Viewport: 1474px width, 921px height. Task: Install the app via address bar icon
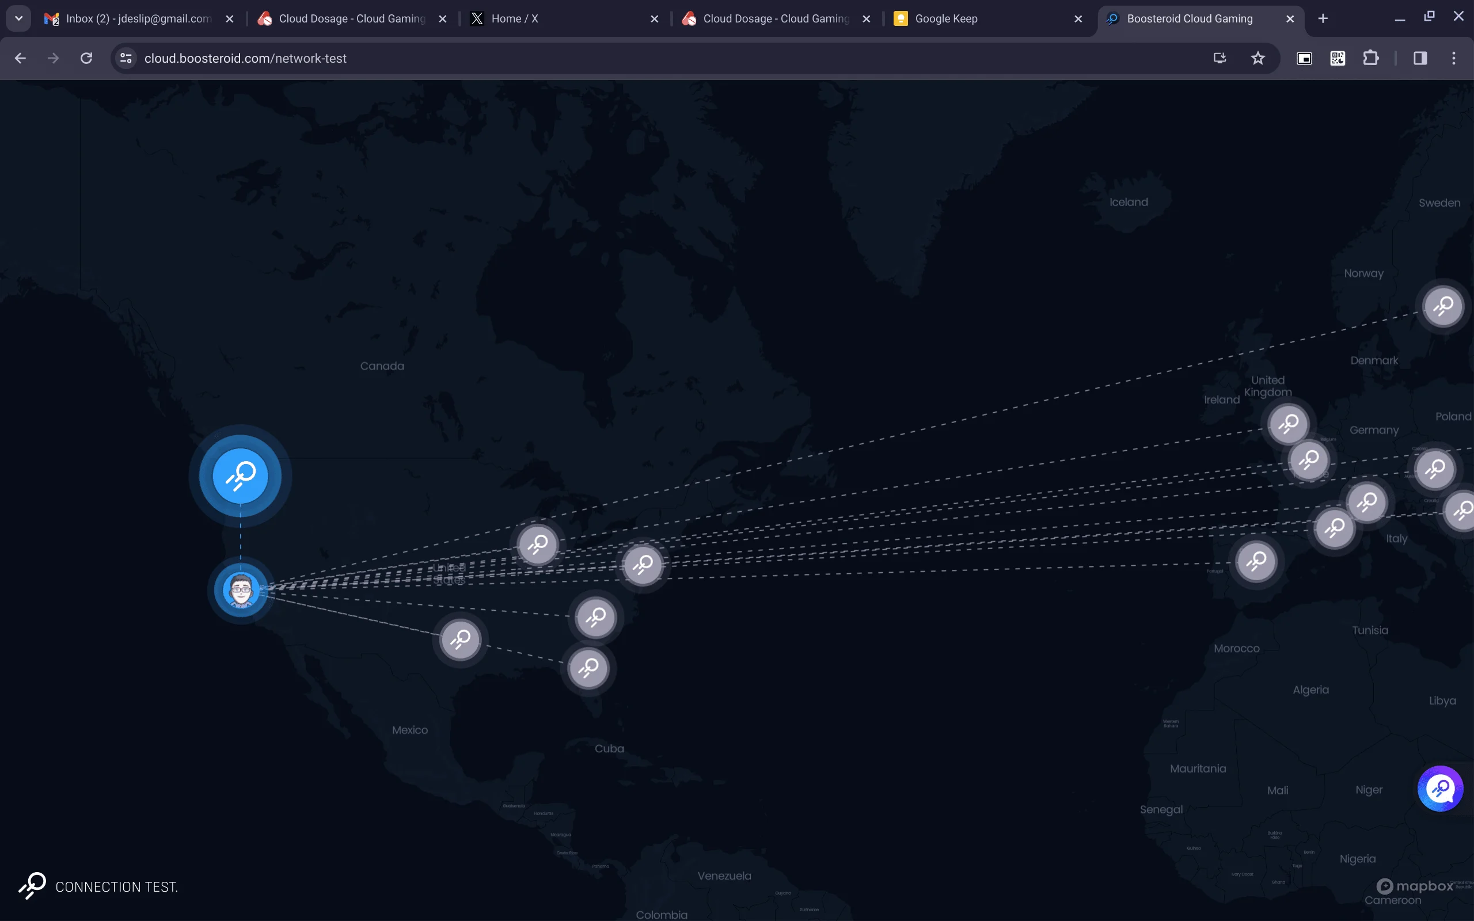[1220, 58]
